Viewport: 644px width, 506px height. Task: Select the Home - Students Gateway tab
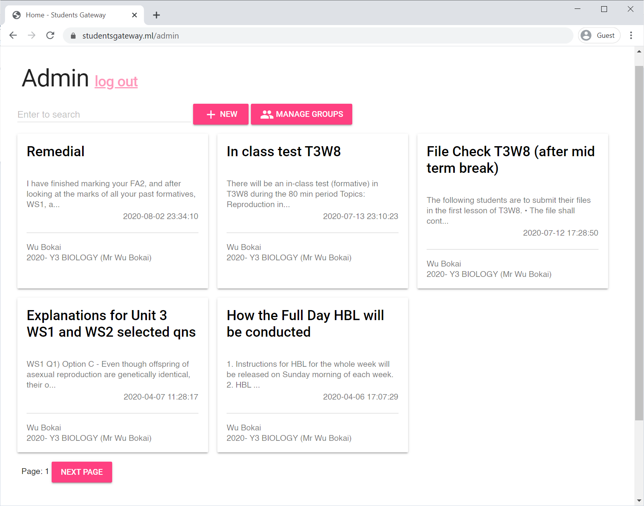coord(74,15)
